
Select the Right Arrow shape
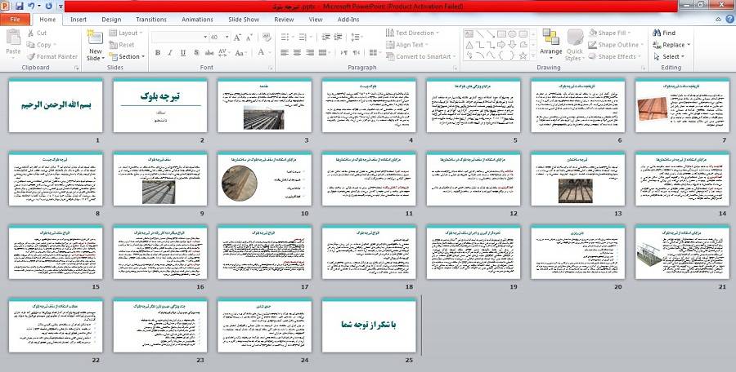501,45
